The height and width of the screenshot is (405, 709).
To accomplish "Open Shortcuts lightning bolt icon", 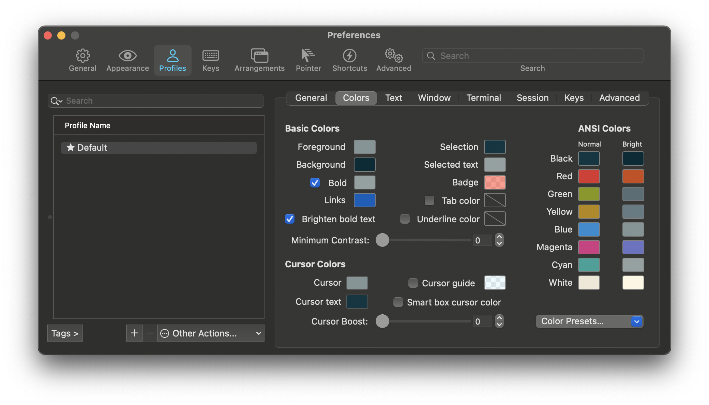I will [x=349, y=56].
